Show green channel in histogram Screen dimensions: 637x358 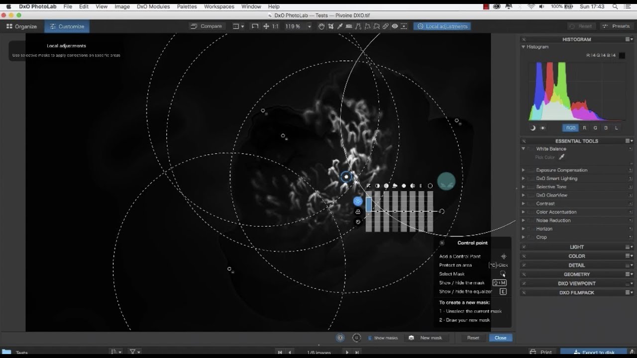coord(595,128)
